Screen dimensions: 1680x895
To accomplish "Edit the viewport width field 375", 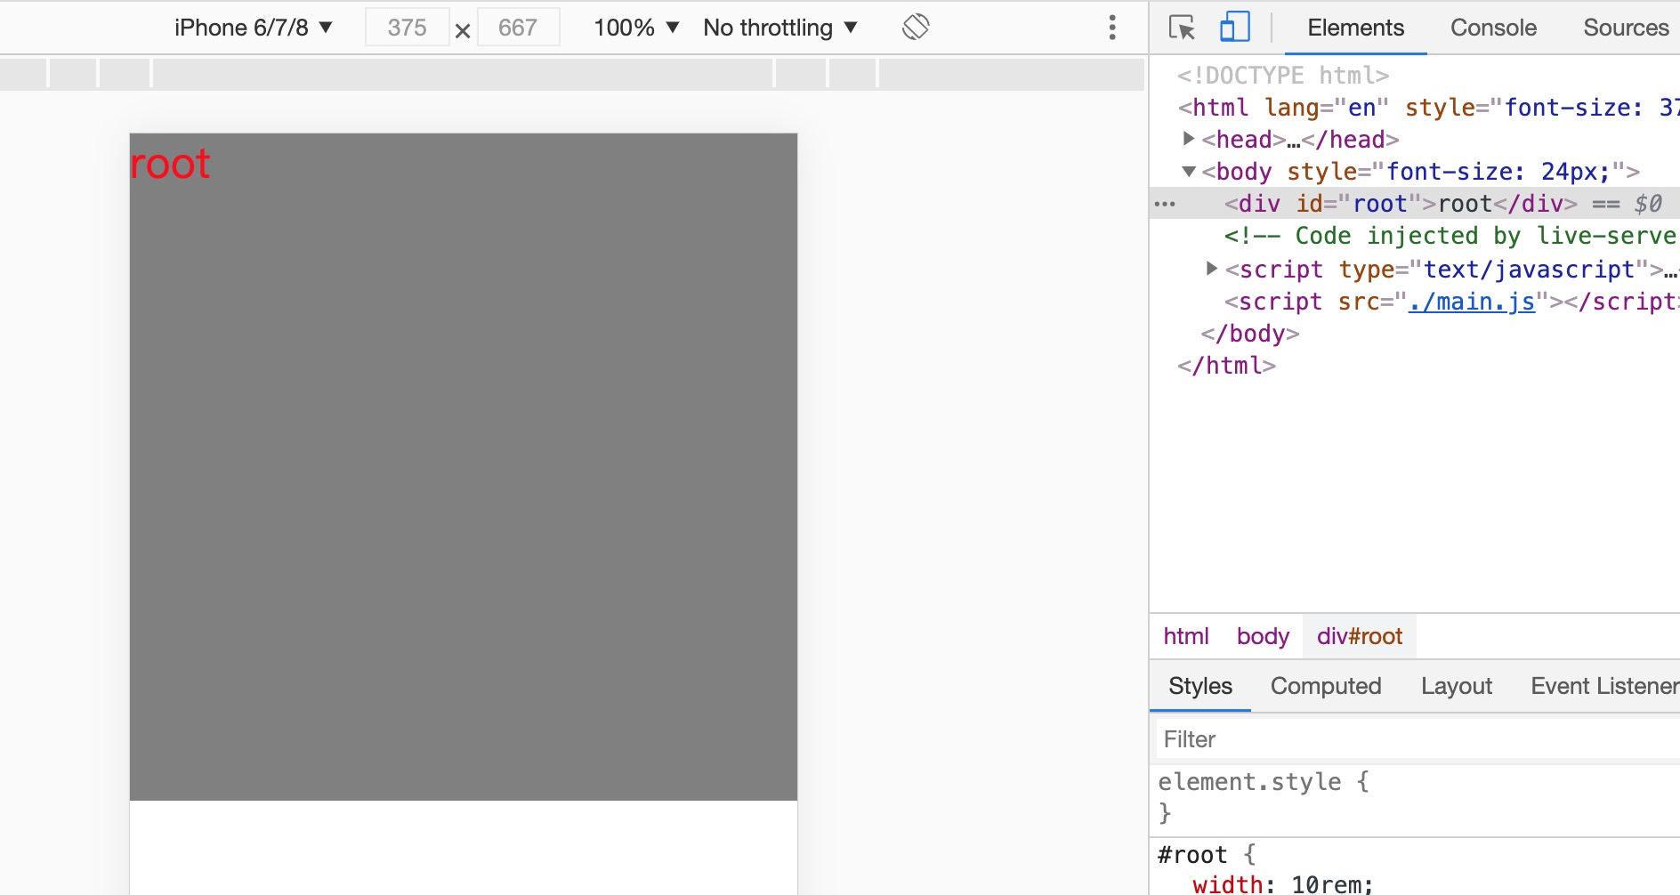I will point(408,28).
